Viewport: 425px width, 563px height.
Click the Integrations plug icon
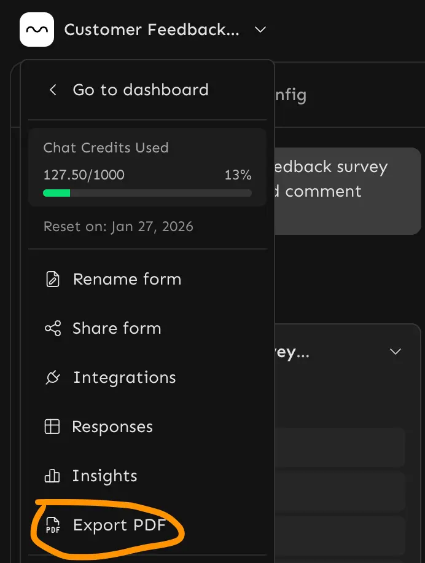pyautogui.click(x=53, y=377)
